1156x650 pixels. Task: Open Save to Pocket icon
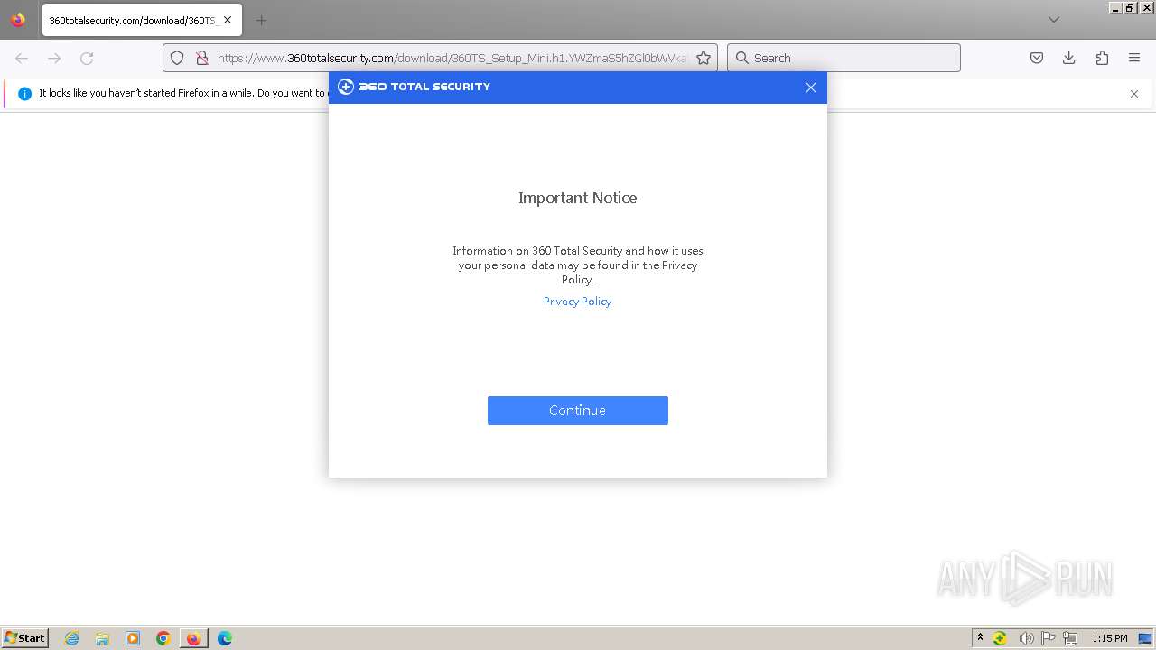(x=1037, y=58)
